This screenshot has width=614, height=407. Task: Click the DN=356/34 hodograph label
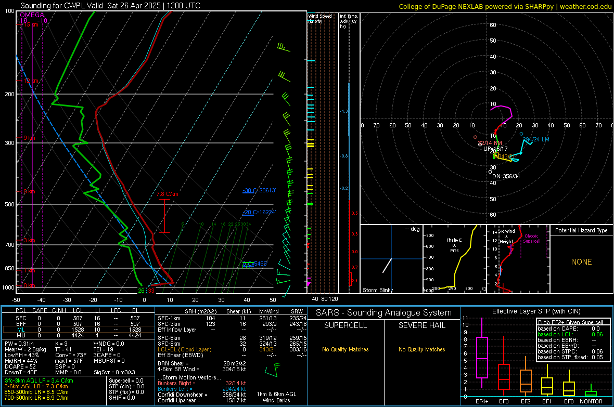coord(506,177)
